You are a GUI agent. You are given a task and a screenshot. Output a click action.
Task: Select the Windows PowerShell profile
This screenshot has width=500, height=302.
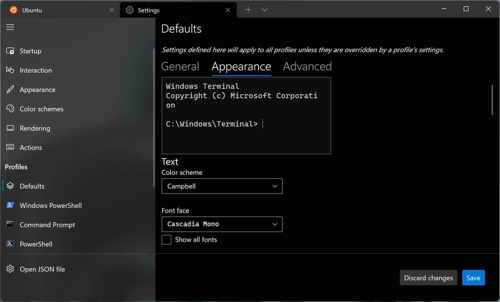point(51,205)
